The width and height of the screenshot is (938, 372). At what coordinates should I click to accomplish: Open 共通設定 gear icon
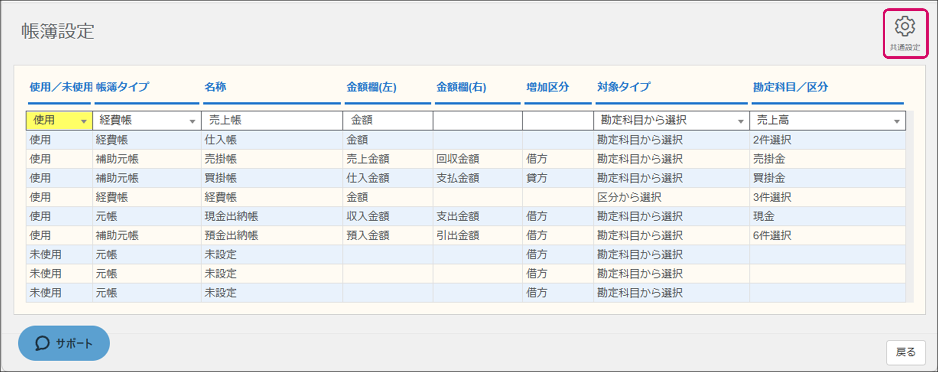pos(905,33)
